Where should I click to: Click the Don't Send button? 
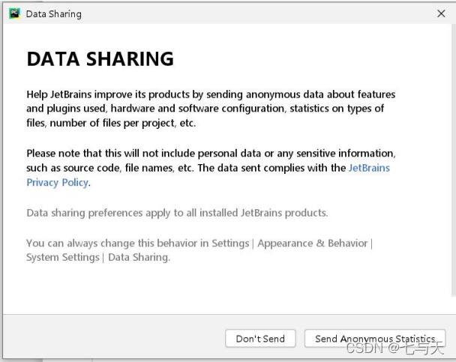[x=260, y=339]
